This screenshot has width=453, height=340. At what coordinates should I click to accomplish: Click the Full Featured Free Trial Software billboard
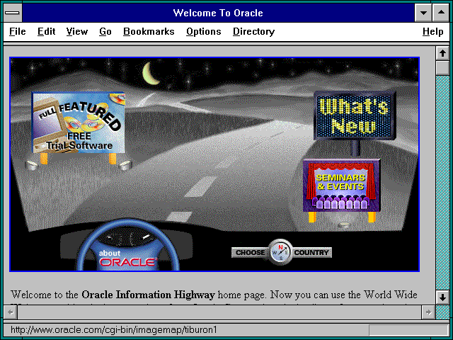79,123
